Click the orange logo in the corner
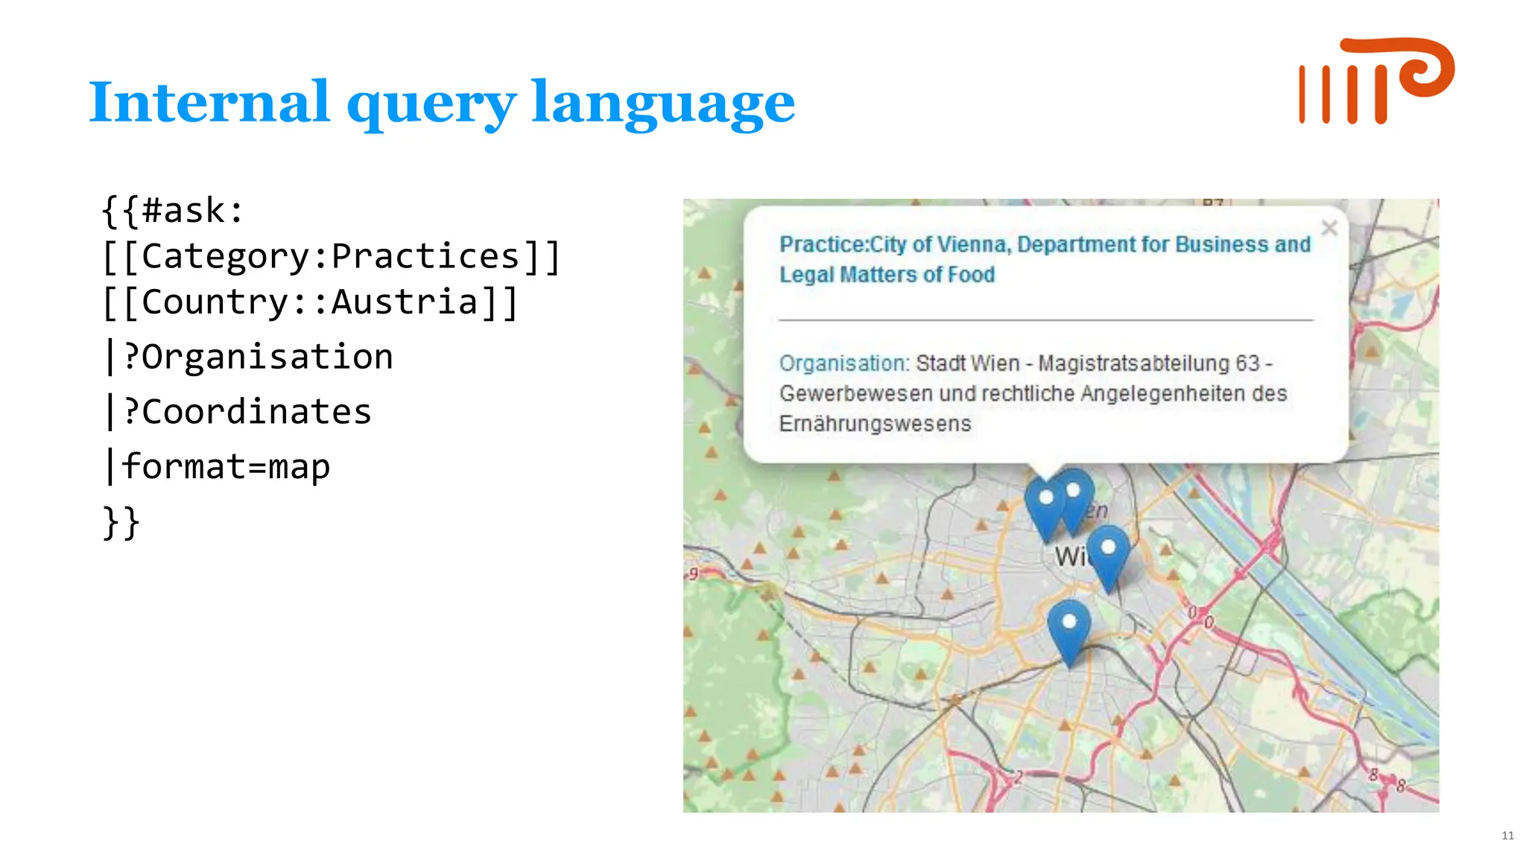1526x858 pixels. [1376, 80]
